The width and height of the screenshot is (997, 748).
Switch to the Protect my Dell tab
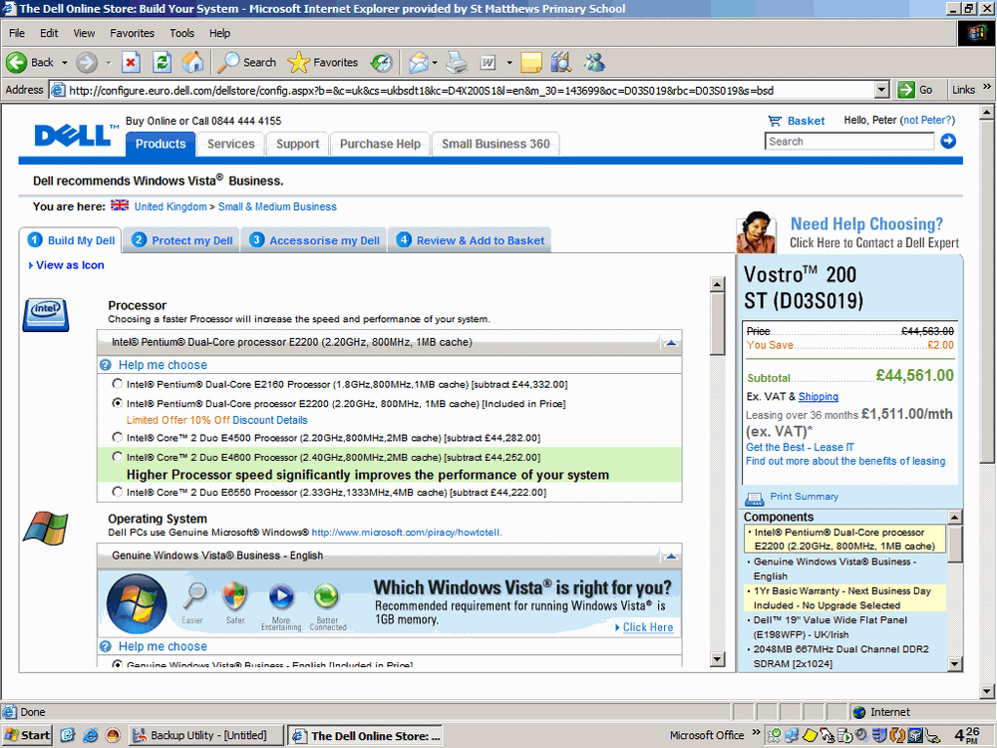(x=181, y=240)
